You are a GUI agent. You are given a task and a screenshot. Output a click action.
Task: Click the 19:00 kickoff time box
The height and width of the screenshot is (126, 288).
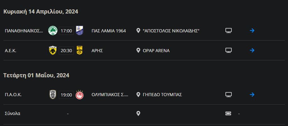click(x=66, y=95)
